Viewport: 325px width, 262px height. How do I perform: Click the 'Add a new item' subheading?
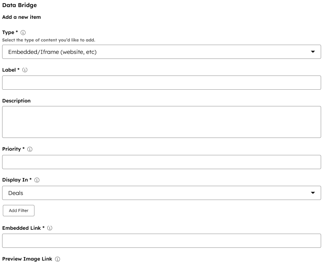21,17
